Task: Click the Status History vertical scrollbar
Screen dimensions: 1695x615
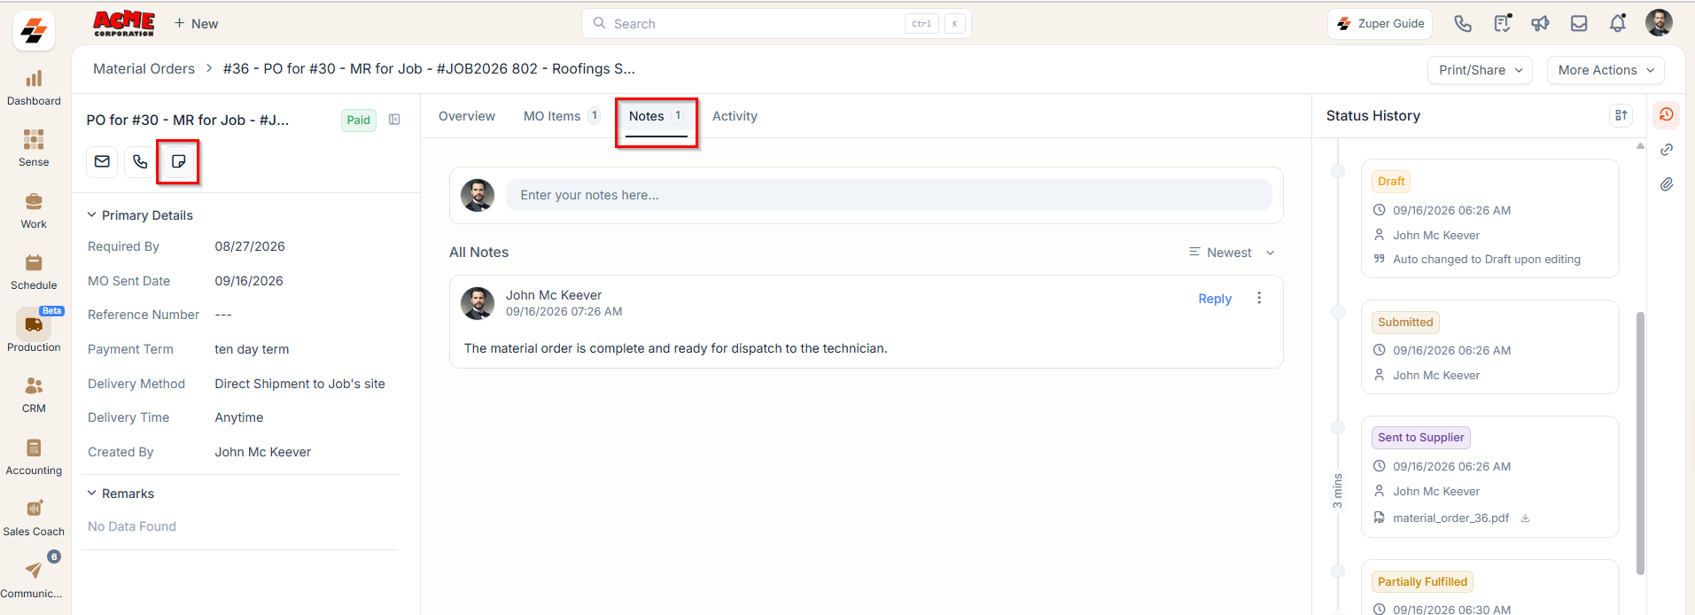Action: click(1640, 443)
